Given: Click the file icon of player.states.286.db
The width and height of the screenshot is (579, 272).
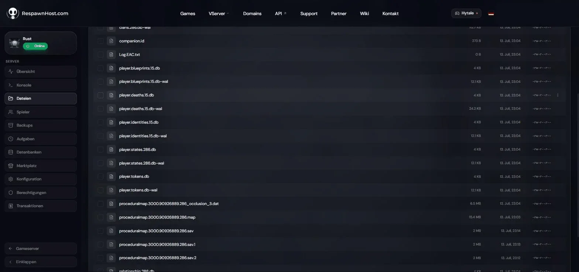Looking at the screenshot, I should click(x=111, y=149).
